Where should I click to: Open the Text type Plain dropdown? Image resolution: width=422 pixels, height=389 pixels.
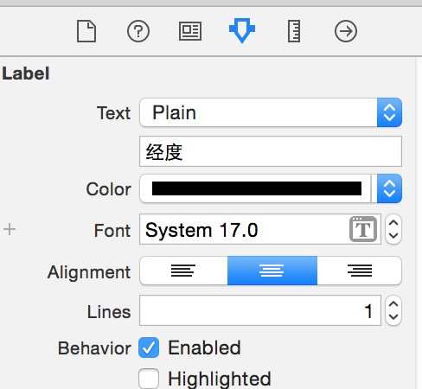tap(271, 112)
